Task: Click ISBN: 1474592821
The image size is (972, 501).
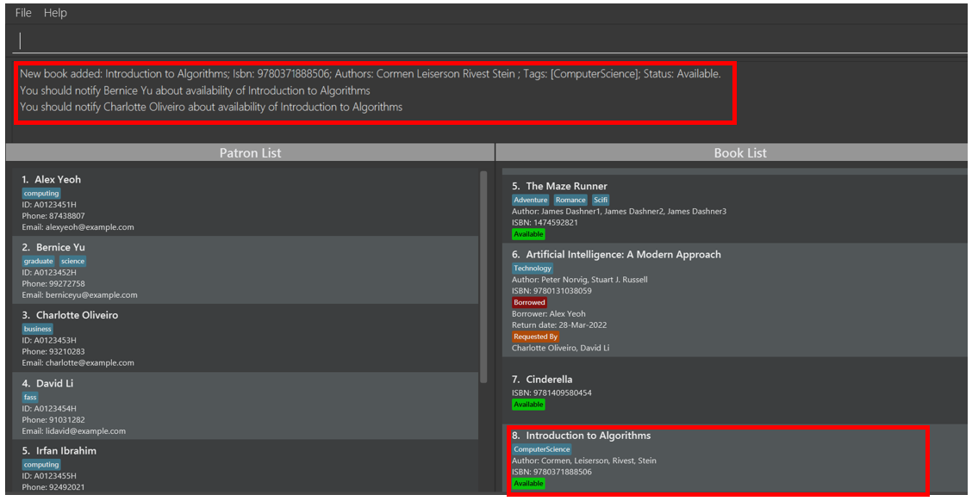Action: [x=545, y=223]
